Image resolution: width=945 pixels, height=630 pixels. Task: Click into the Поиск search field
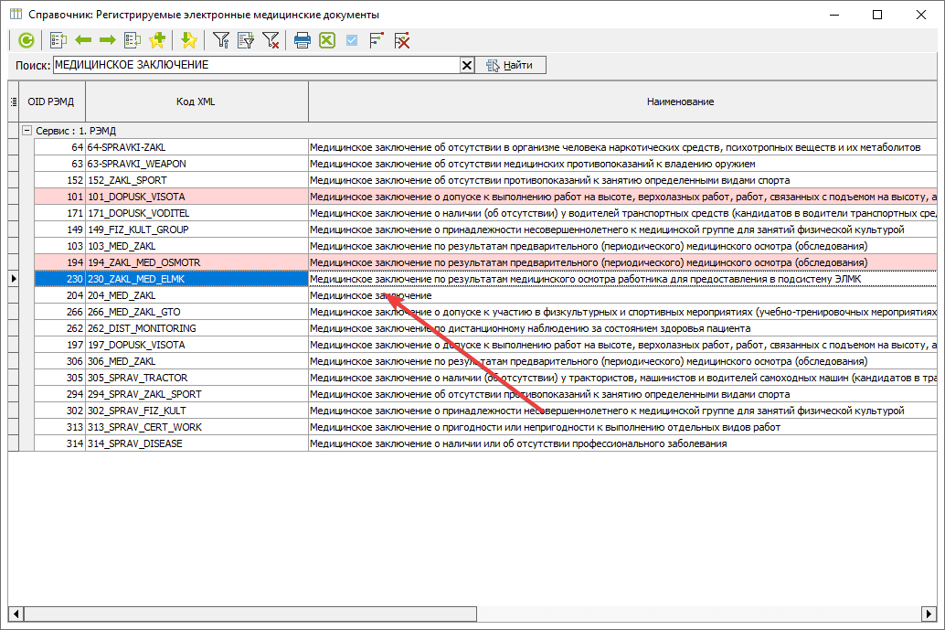coord(256,65)
